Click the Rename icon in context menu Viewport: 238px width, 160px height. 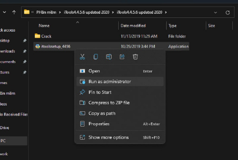click(109, 57)
